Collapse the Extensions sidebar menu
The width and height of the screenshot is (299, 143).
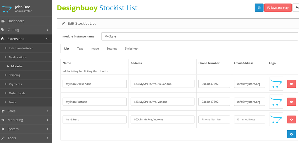point(26,39)
